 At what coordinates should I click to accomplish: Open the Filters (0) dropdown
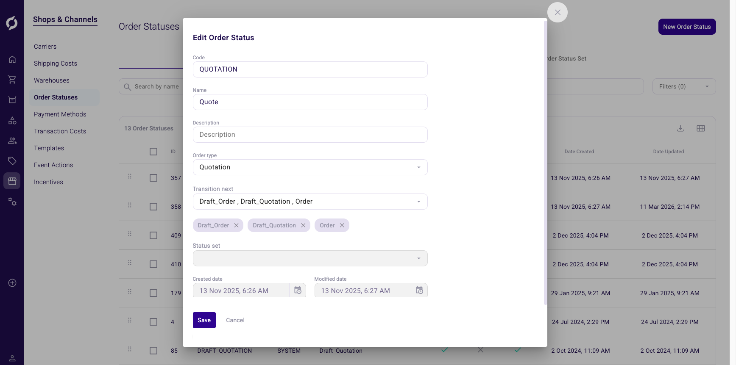coord(684,86)
